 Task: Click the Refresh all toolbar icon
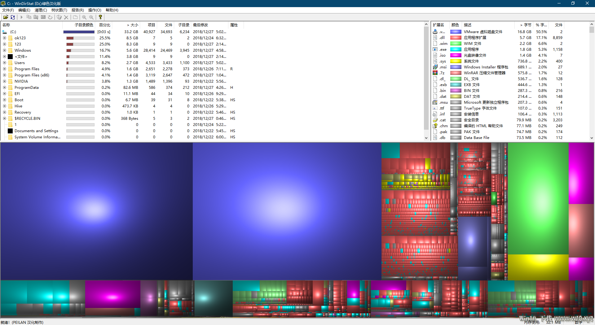point(13,17)
